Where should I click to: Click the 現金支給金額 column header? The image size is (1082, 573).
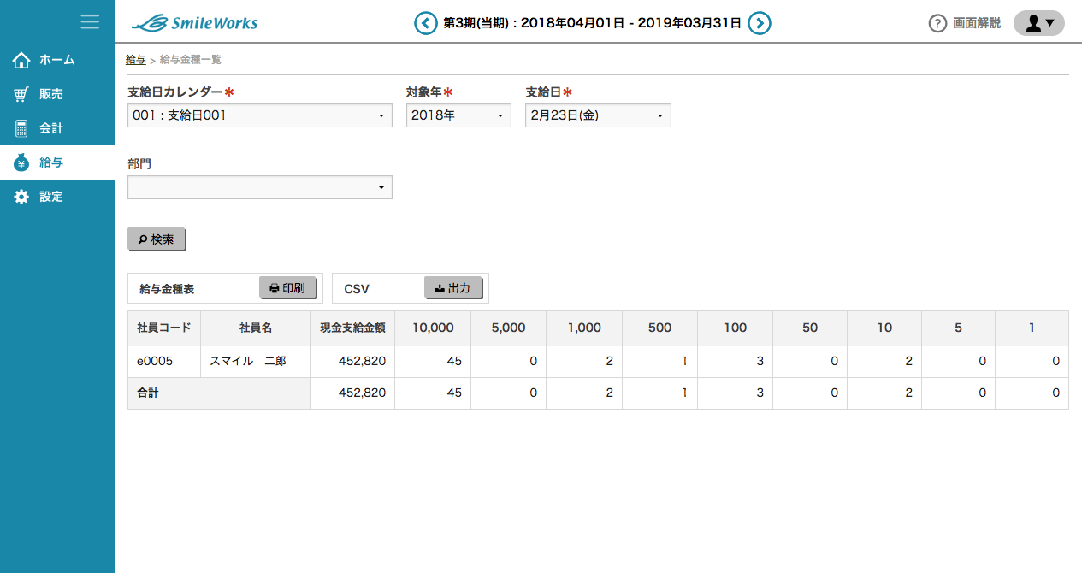tap(352, 328)
